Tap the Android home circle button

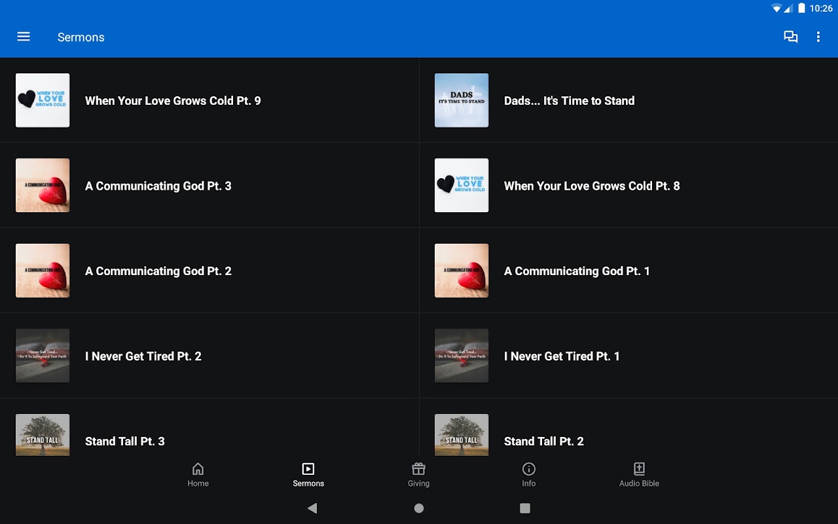(419, 508)
